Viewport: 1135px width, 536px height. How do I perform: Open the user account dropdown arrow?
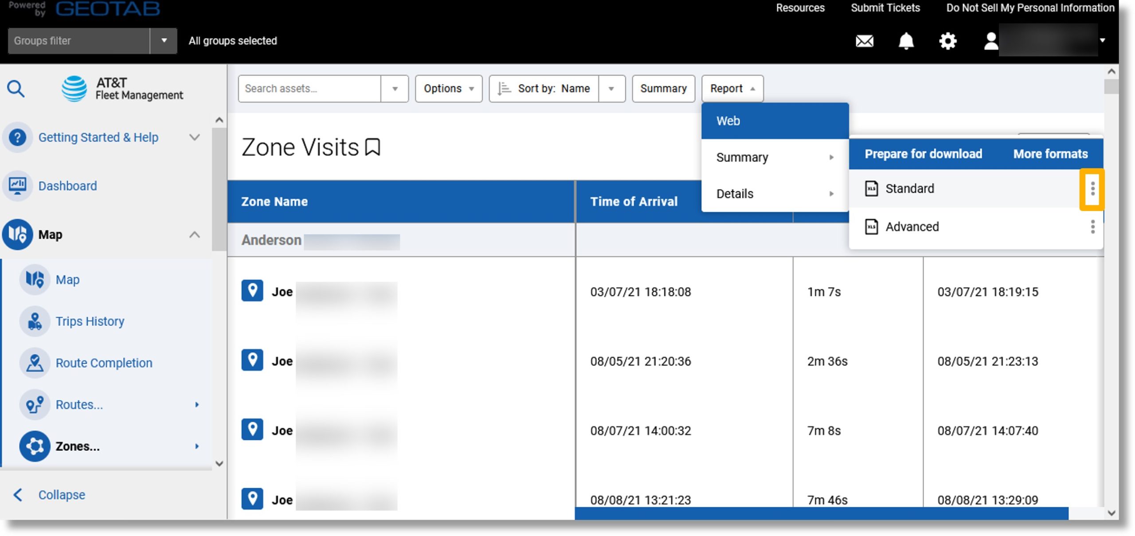point(1102,41)
